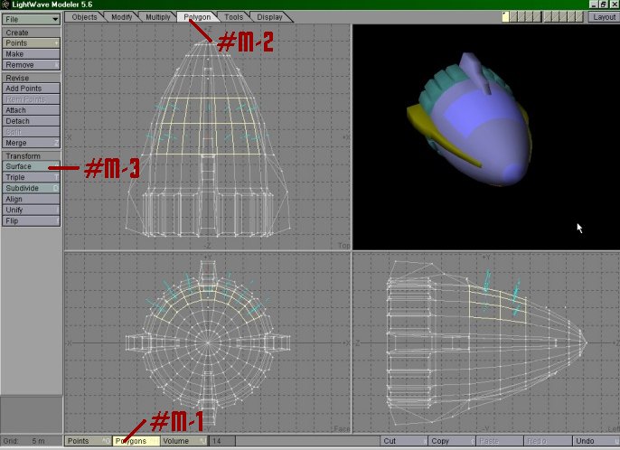Activate the second layer button
620x450 pixels.
click(515, 16)
